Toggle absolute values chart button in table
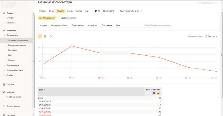 point(158,93)
